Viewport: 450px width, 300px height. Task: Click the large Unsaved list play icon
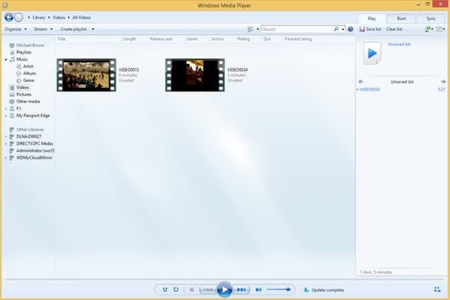[373, 53]
